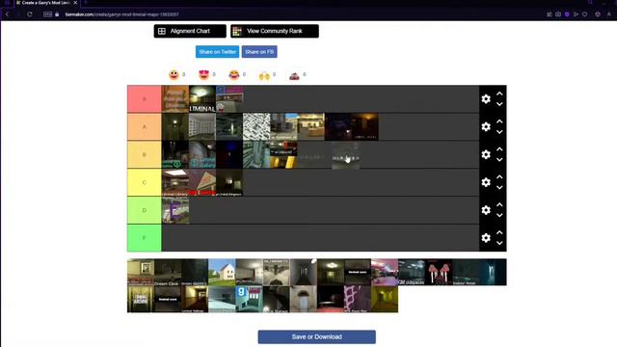Pick the Liminal Library thumbnail in C tier
617x347 pixels.
(175, 182)
